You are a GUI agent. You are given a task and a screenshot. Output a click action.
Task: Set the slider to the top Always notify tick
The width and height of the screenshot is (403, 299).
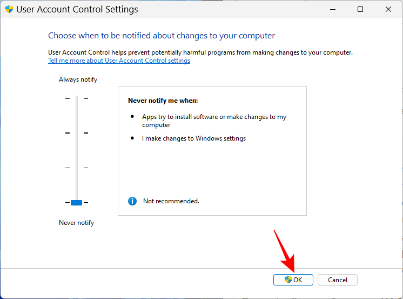pos(77,98)
